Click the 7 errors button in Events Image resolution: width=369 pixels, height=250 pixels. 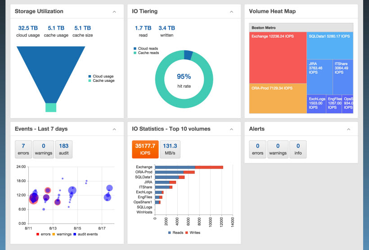click(x=23, y=149)
